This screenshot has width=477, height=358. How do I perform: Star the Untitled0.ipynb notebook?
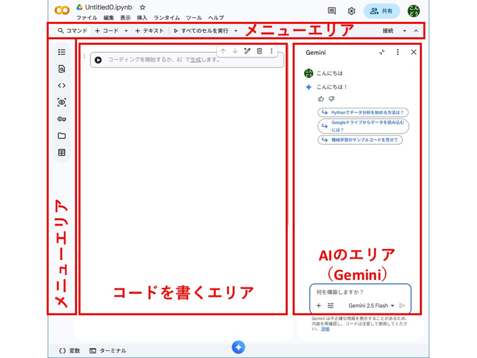[x=142, y=7]
